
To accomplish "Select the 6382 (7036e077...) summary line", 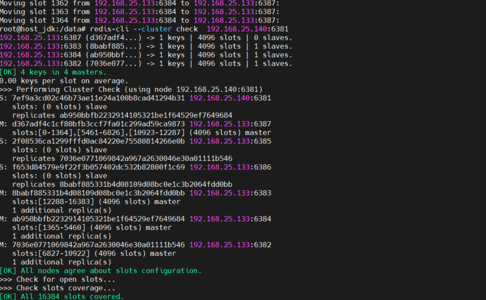I will 146,64.
